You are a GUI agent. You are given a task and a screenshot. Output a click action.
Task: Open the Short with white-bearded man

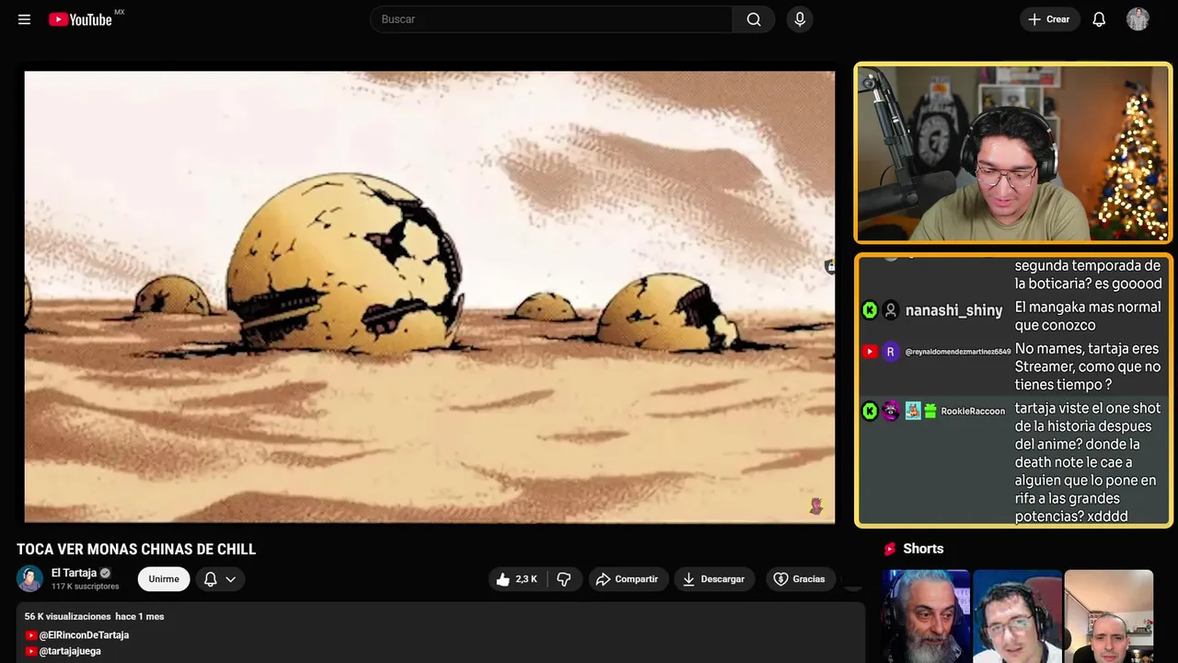point(926,616)
